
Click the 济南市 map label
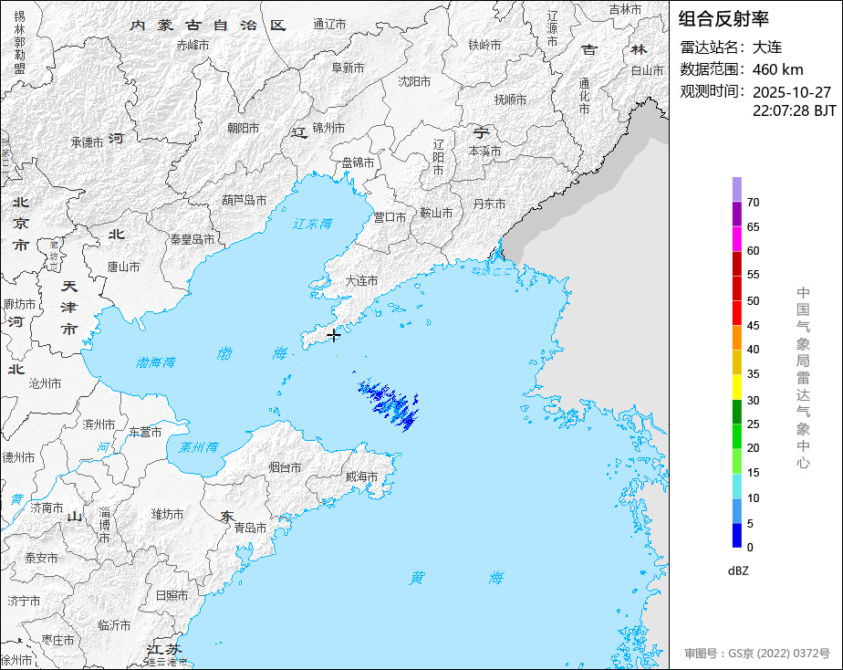pos(47,508)
